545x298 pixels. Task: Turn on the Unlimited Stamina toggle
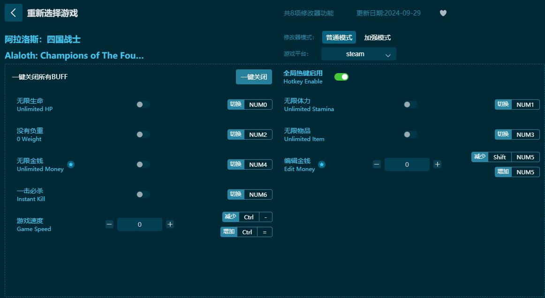click(x=410, y=104)
